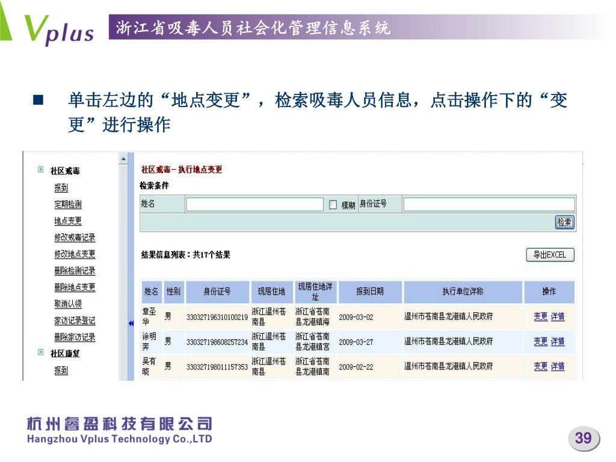
Task: Click the 报到日期 column header
Action: click(x=370, y=292)
